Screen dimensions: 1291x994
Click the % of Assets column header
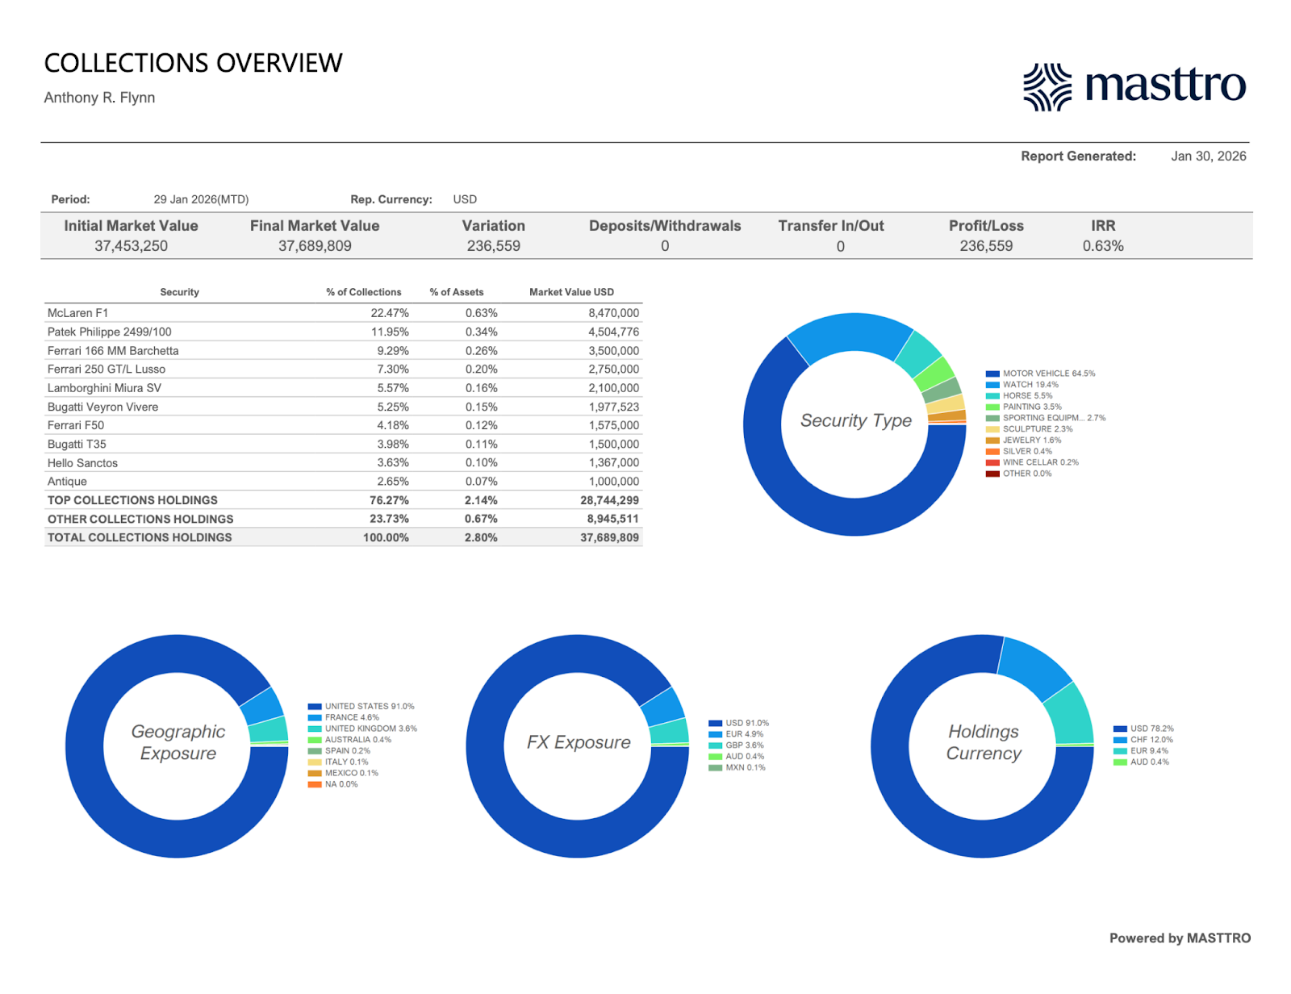(x=457, y=292)
